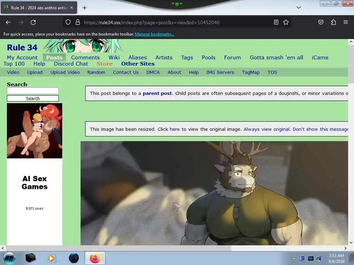Open the tracking protection shield icon
This screenshot has width=354, height=265.
click(x=68, y=22)
